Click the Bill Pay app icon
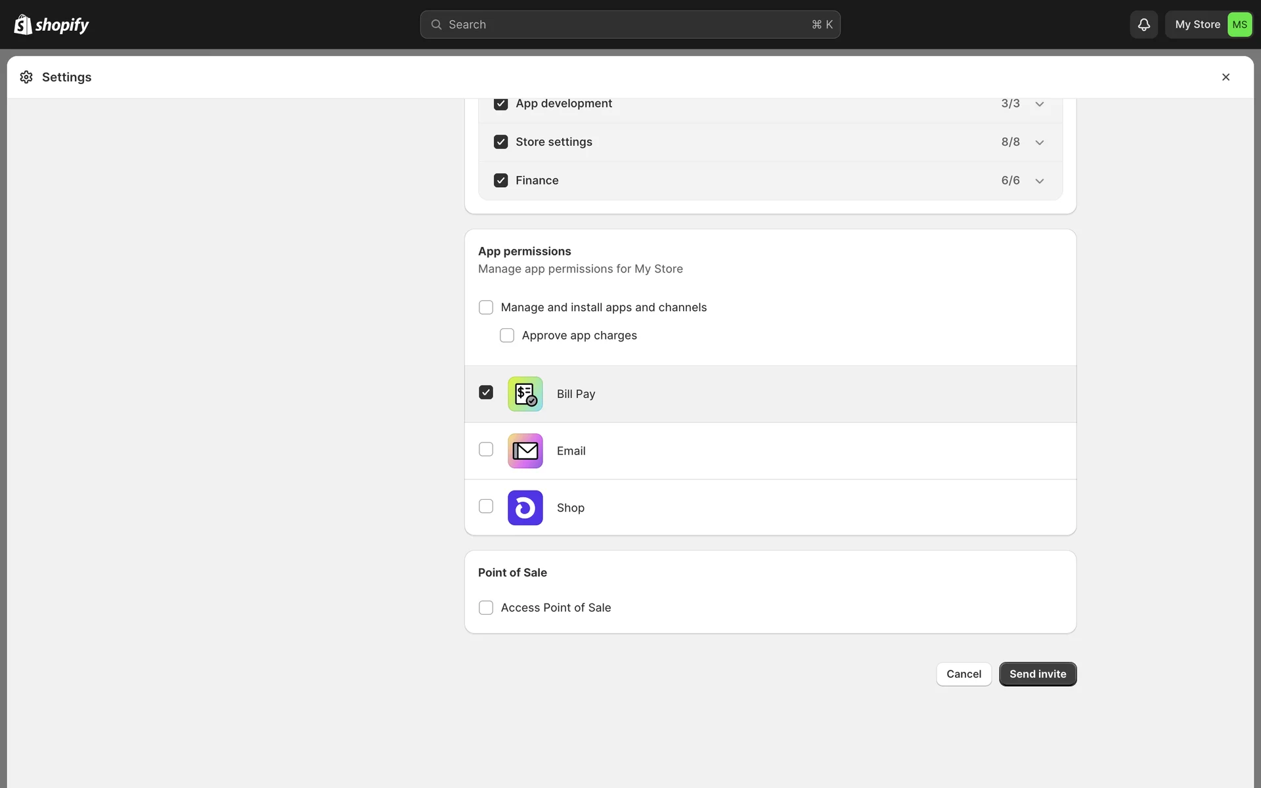Screen dimensions: 1261x788 click(525, 394)
